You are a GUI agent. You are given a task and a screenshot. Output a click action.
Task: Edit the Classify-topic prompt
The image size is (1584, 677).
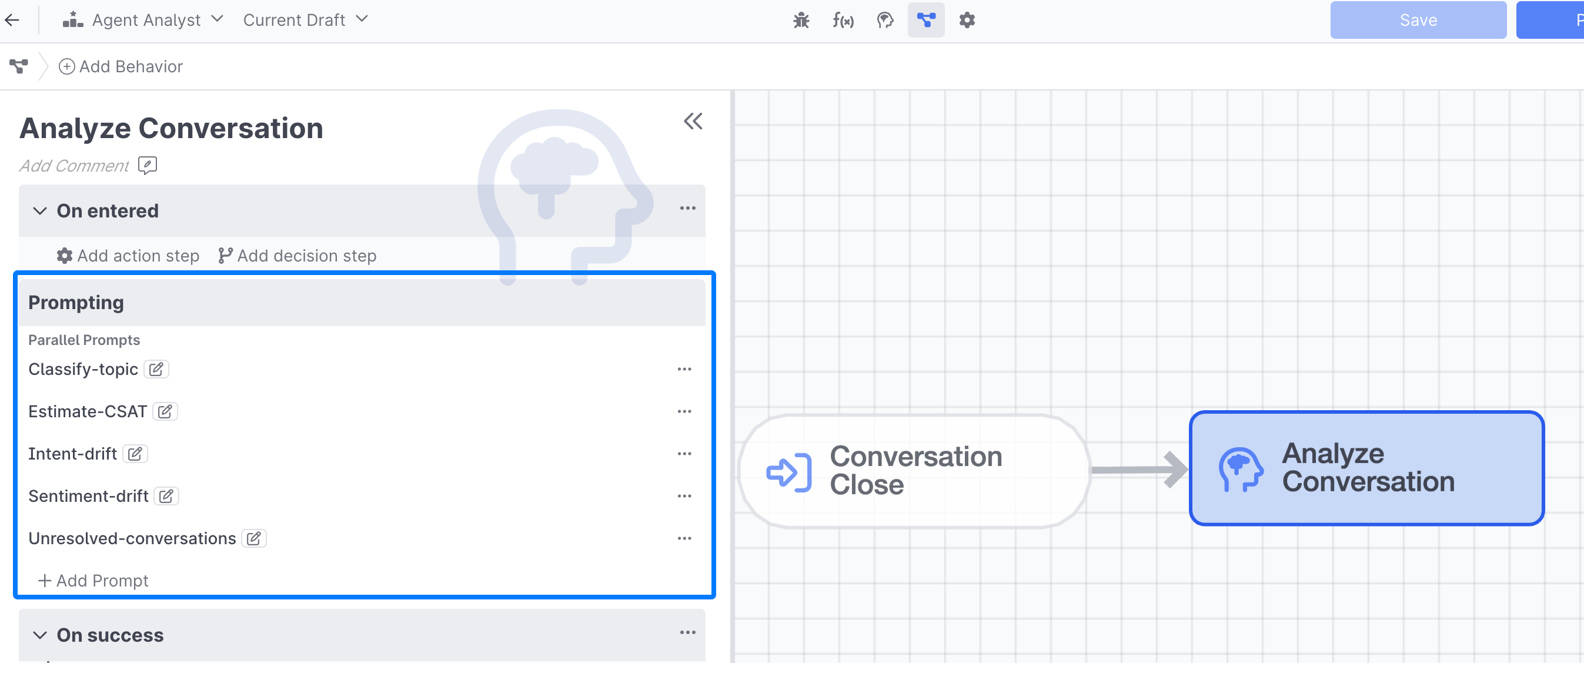click(x=156, y=369)
